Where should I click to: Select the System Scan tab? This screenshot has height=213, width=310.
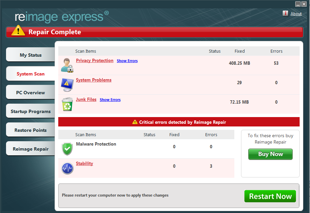[x=30, y=74]
